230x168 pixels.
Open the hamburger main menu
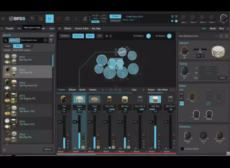click(3, 19)
